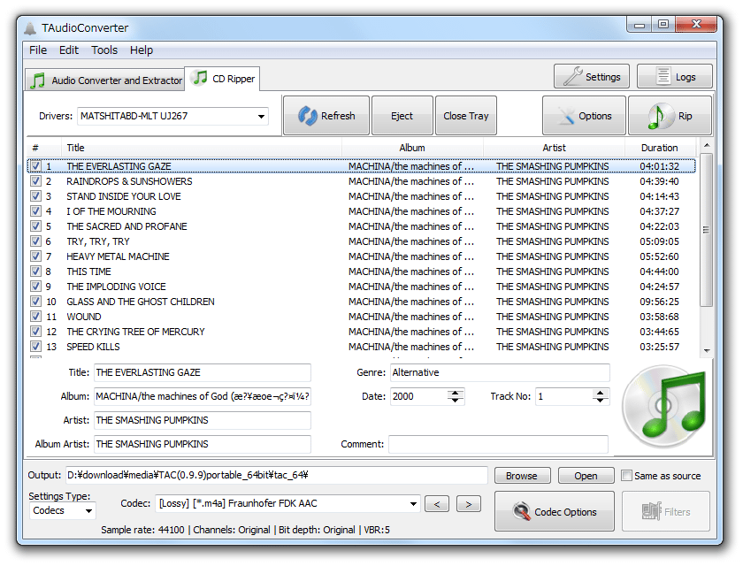Uncheck track 2 RAINDROPS & SUNSHOWERS

[35, 181]
